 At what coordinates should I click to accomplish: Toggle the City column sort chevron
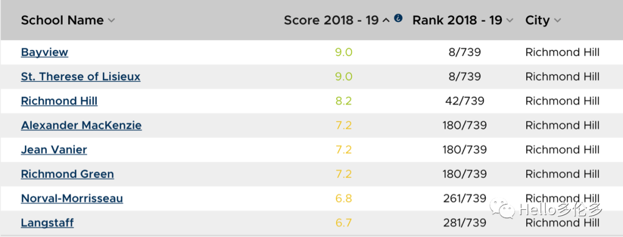click(557, 21)
